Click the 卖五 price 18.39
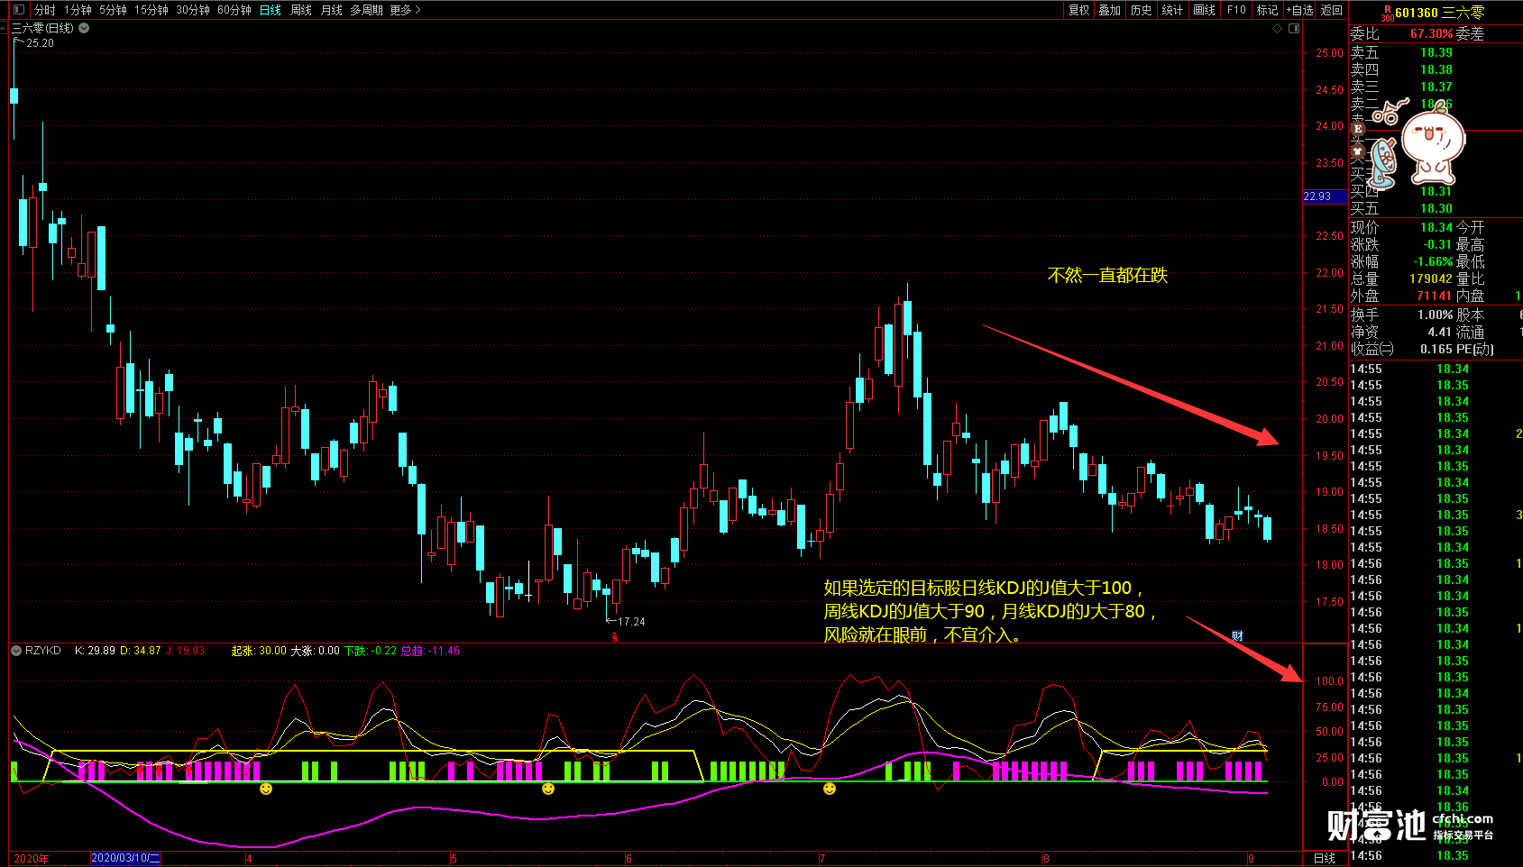 [x=1436, y=52]
